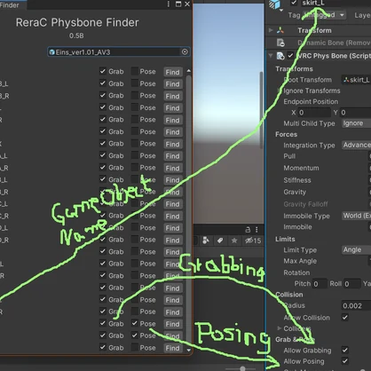Expand the Colliders foldout
This screenshot has width=371, height=371.
tap(279, 328)
